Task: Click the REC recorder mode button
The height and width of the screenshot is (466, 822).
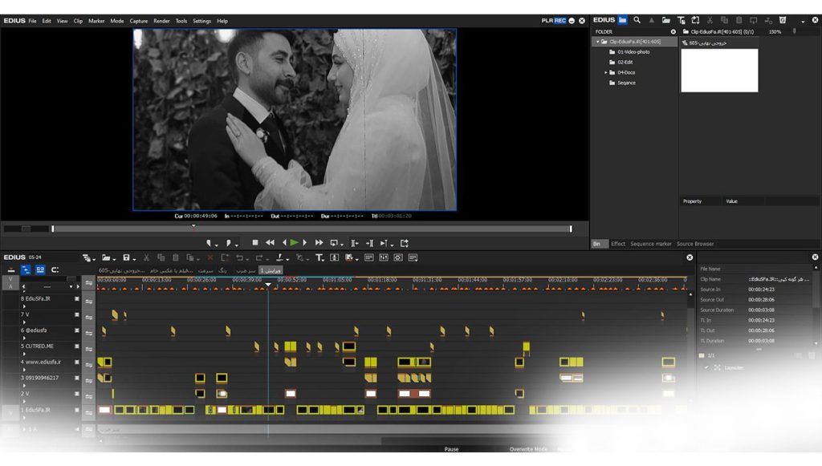Action: (x=560, y=20)
